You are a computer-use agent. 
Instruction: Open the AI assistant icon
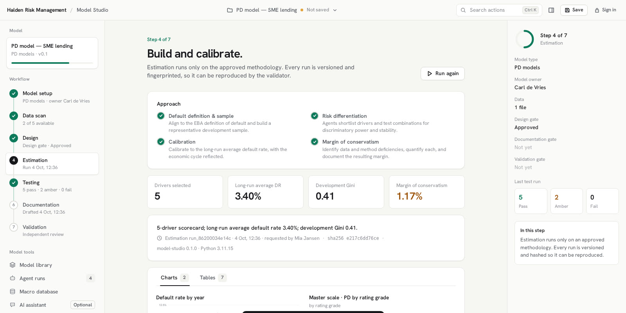point(13,305)
